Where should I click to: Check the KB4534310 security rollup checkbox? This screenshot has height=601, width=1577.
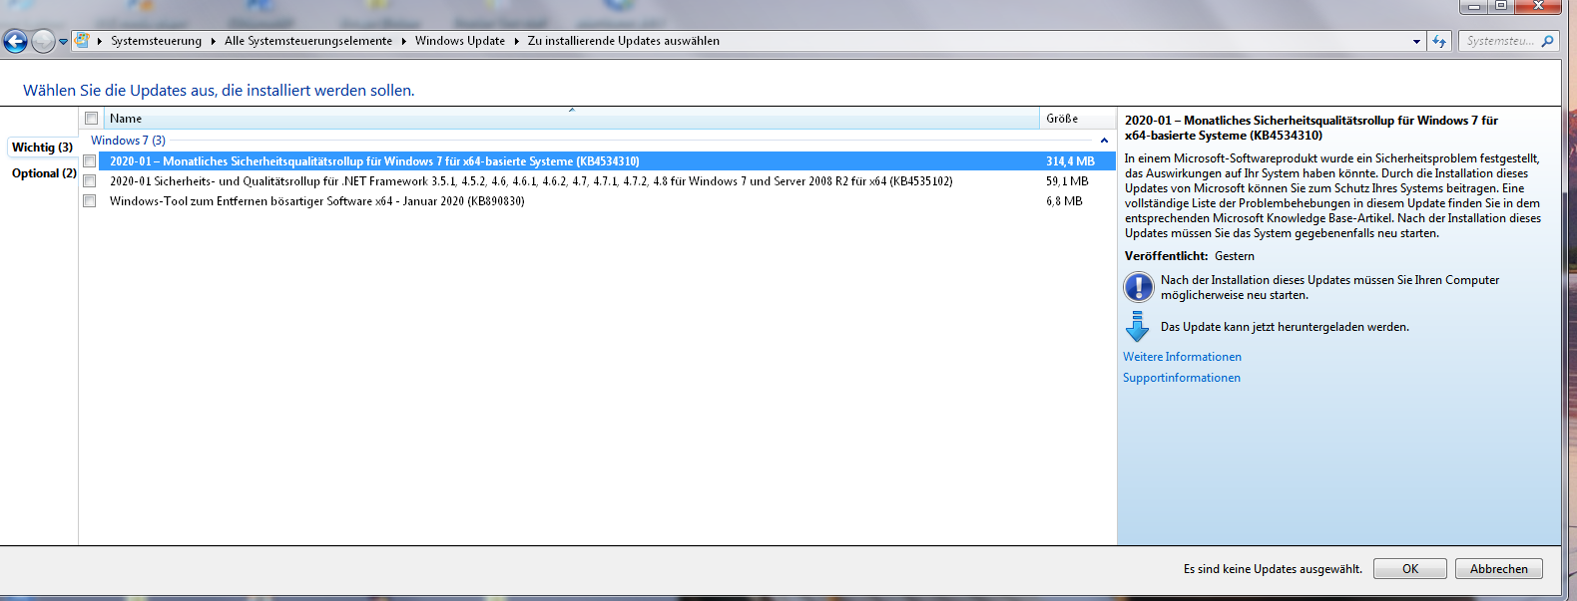(x=90, y=161)
